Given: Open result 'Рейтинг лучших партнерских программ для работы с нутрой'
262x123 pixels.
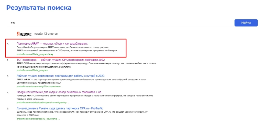Looking at the screenshot, I should pos(61,76).
